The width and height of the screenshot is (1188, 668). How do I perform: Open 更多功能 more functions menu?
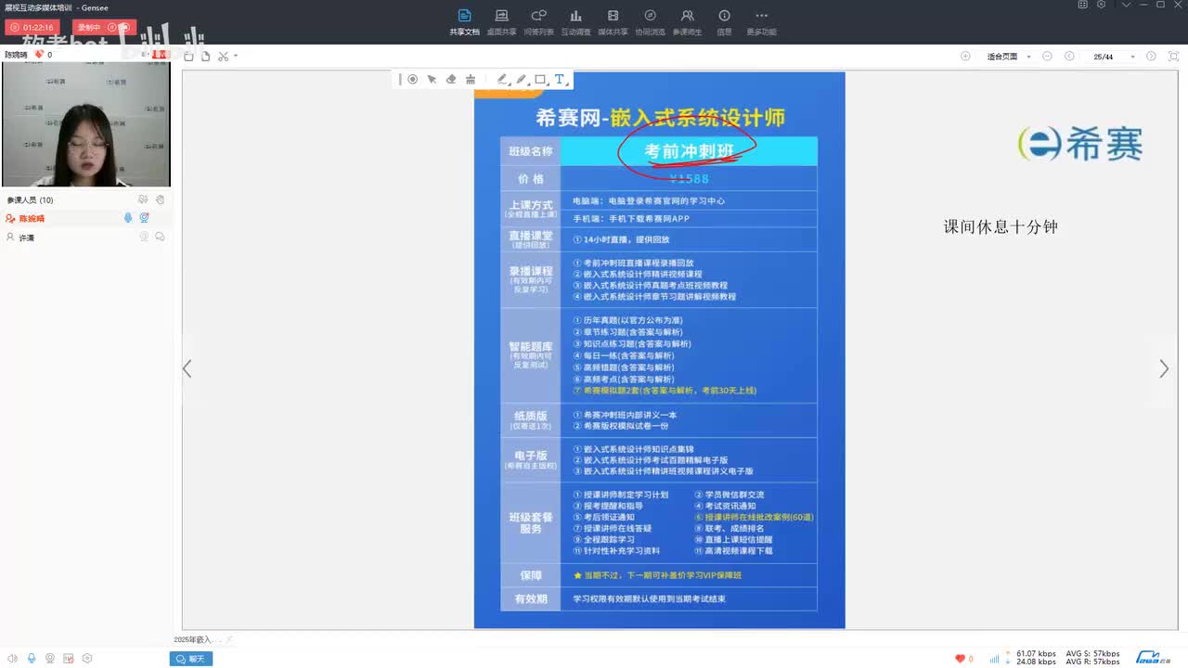click(x=761, y=22)
